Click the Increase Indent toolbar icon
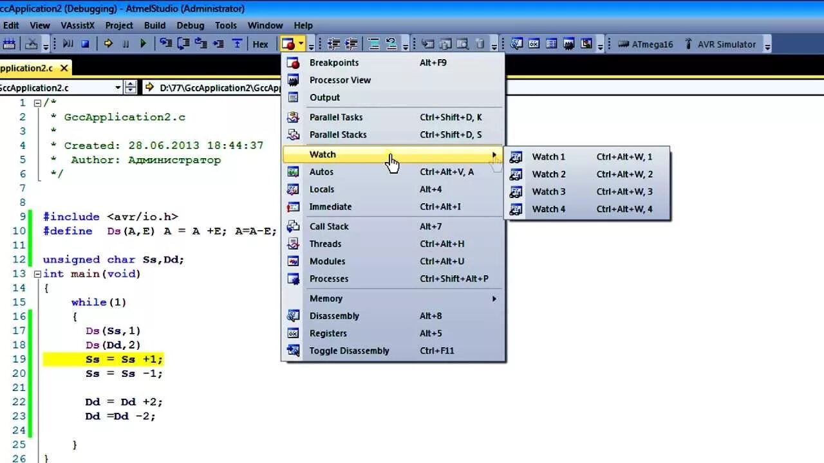Image resolution: width=824 pixels, height=463 pixels. pos(351,44)
